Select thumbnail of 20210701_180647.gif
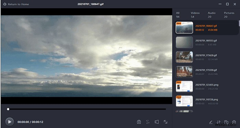240x128 pixels. coord(184,27)
